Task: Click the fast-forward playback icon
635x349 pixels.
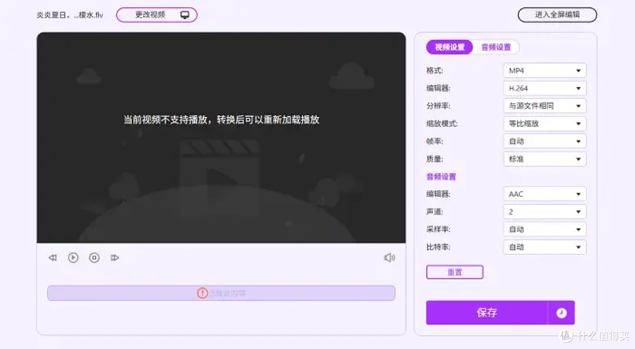Action: tap(115, 257)
